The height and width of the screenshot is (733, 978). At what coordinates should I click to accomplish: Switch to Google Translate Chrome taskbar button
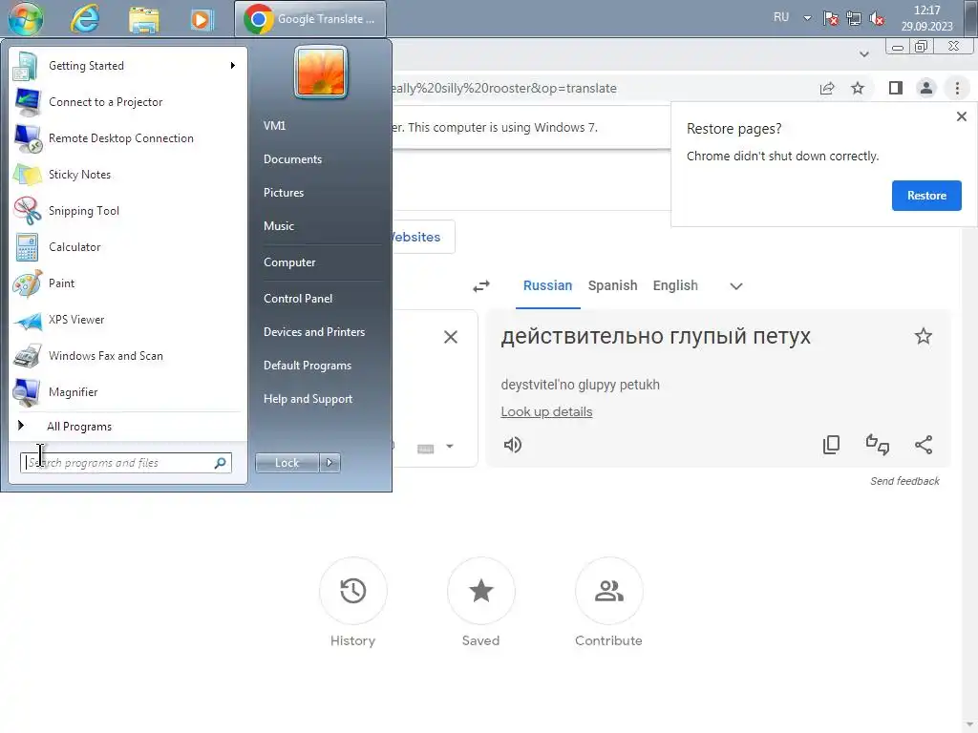click(x=310, y=19)
